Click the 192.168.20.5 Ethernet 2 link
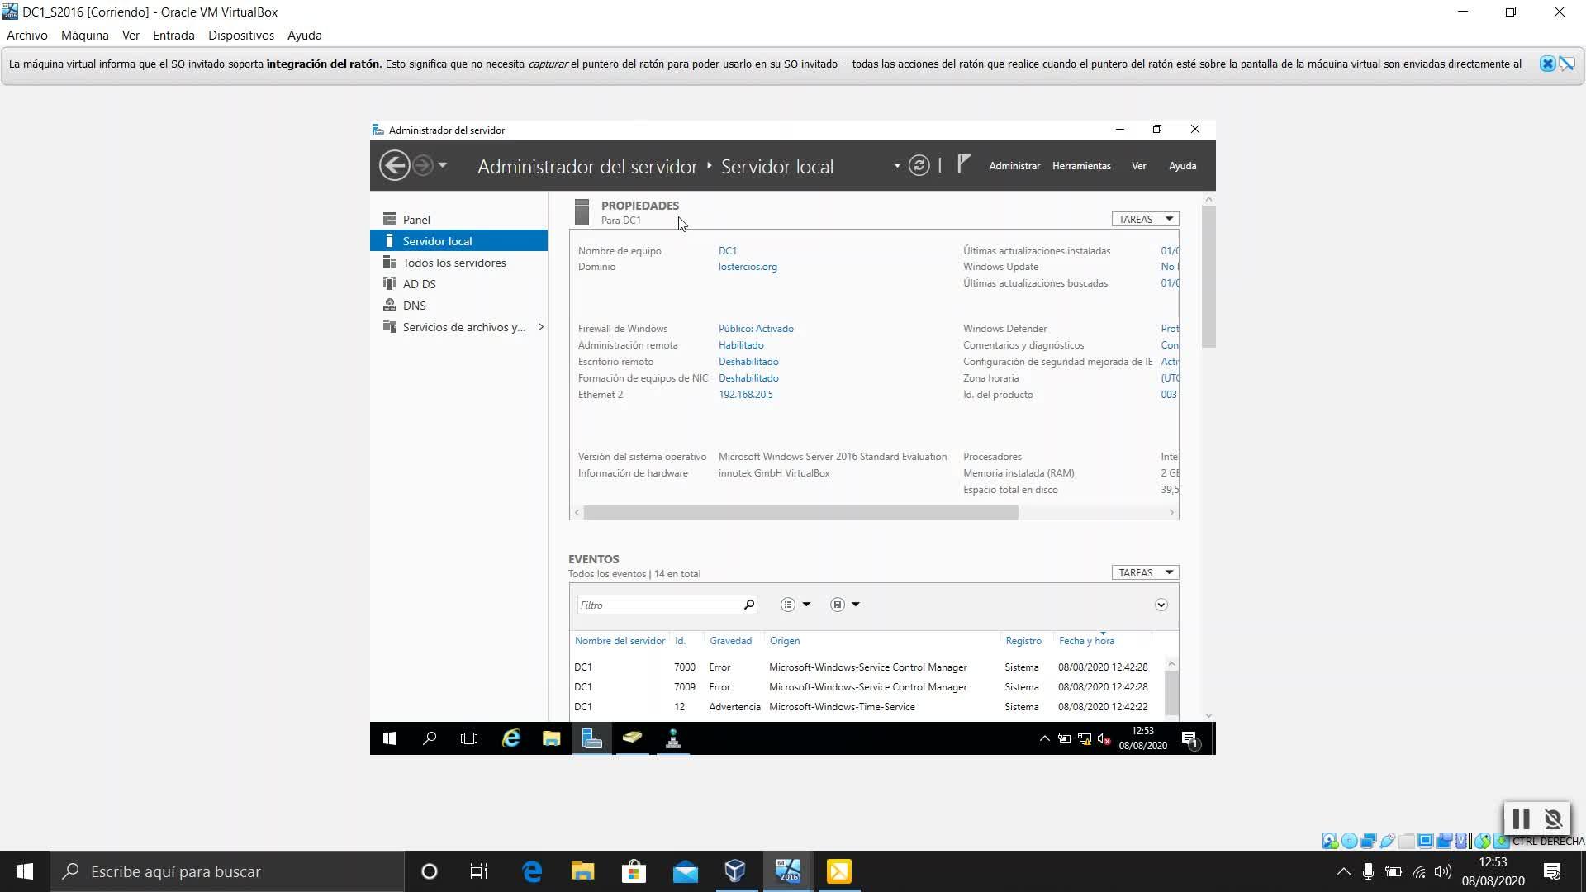This screenshot has height=892, width=1586. [x=745, y=395]
